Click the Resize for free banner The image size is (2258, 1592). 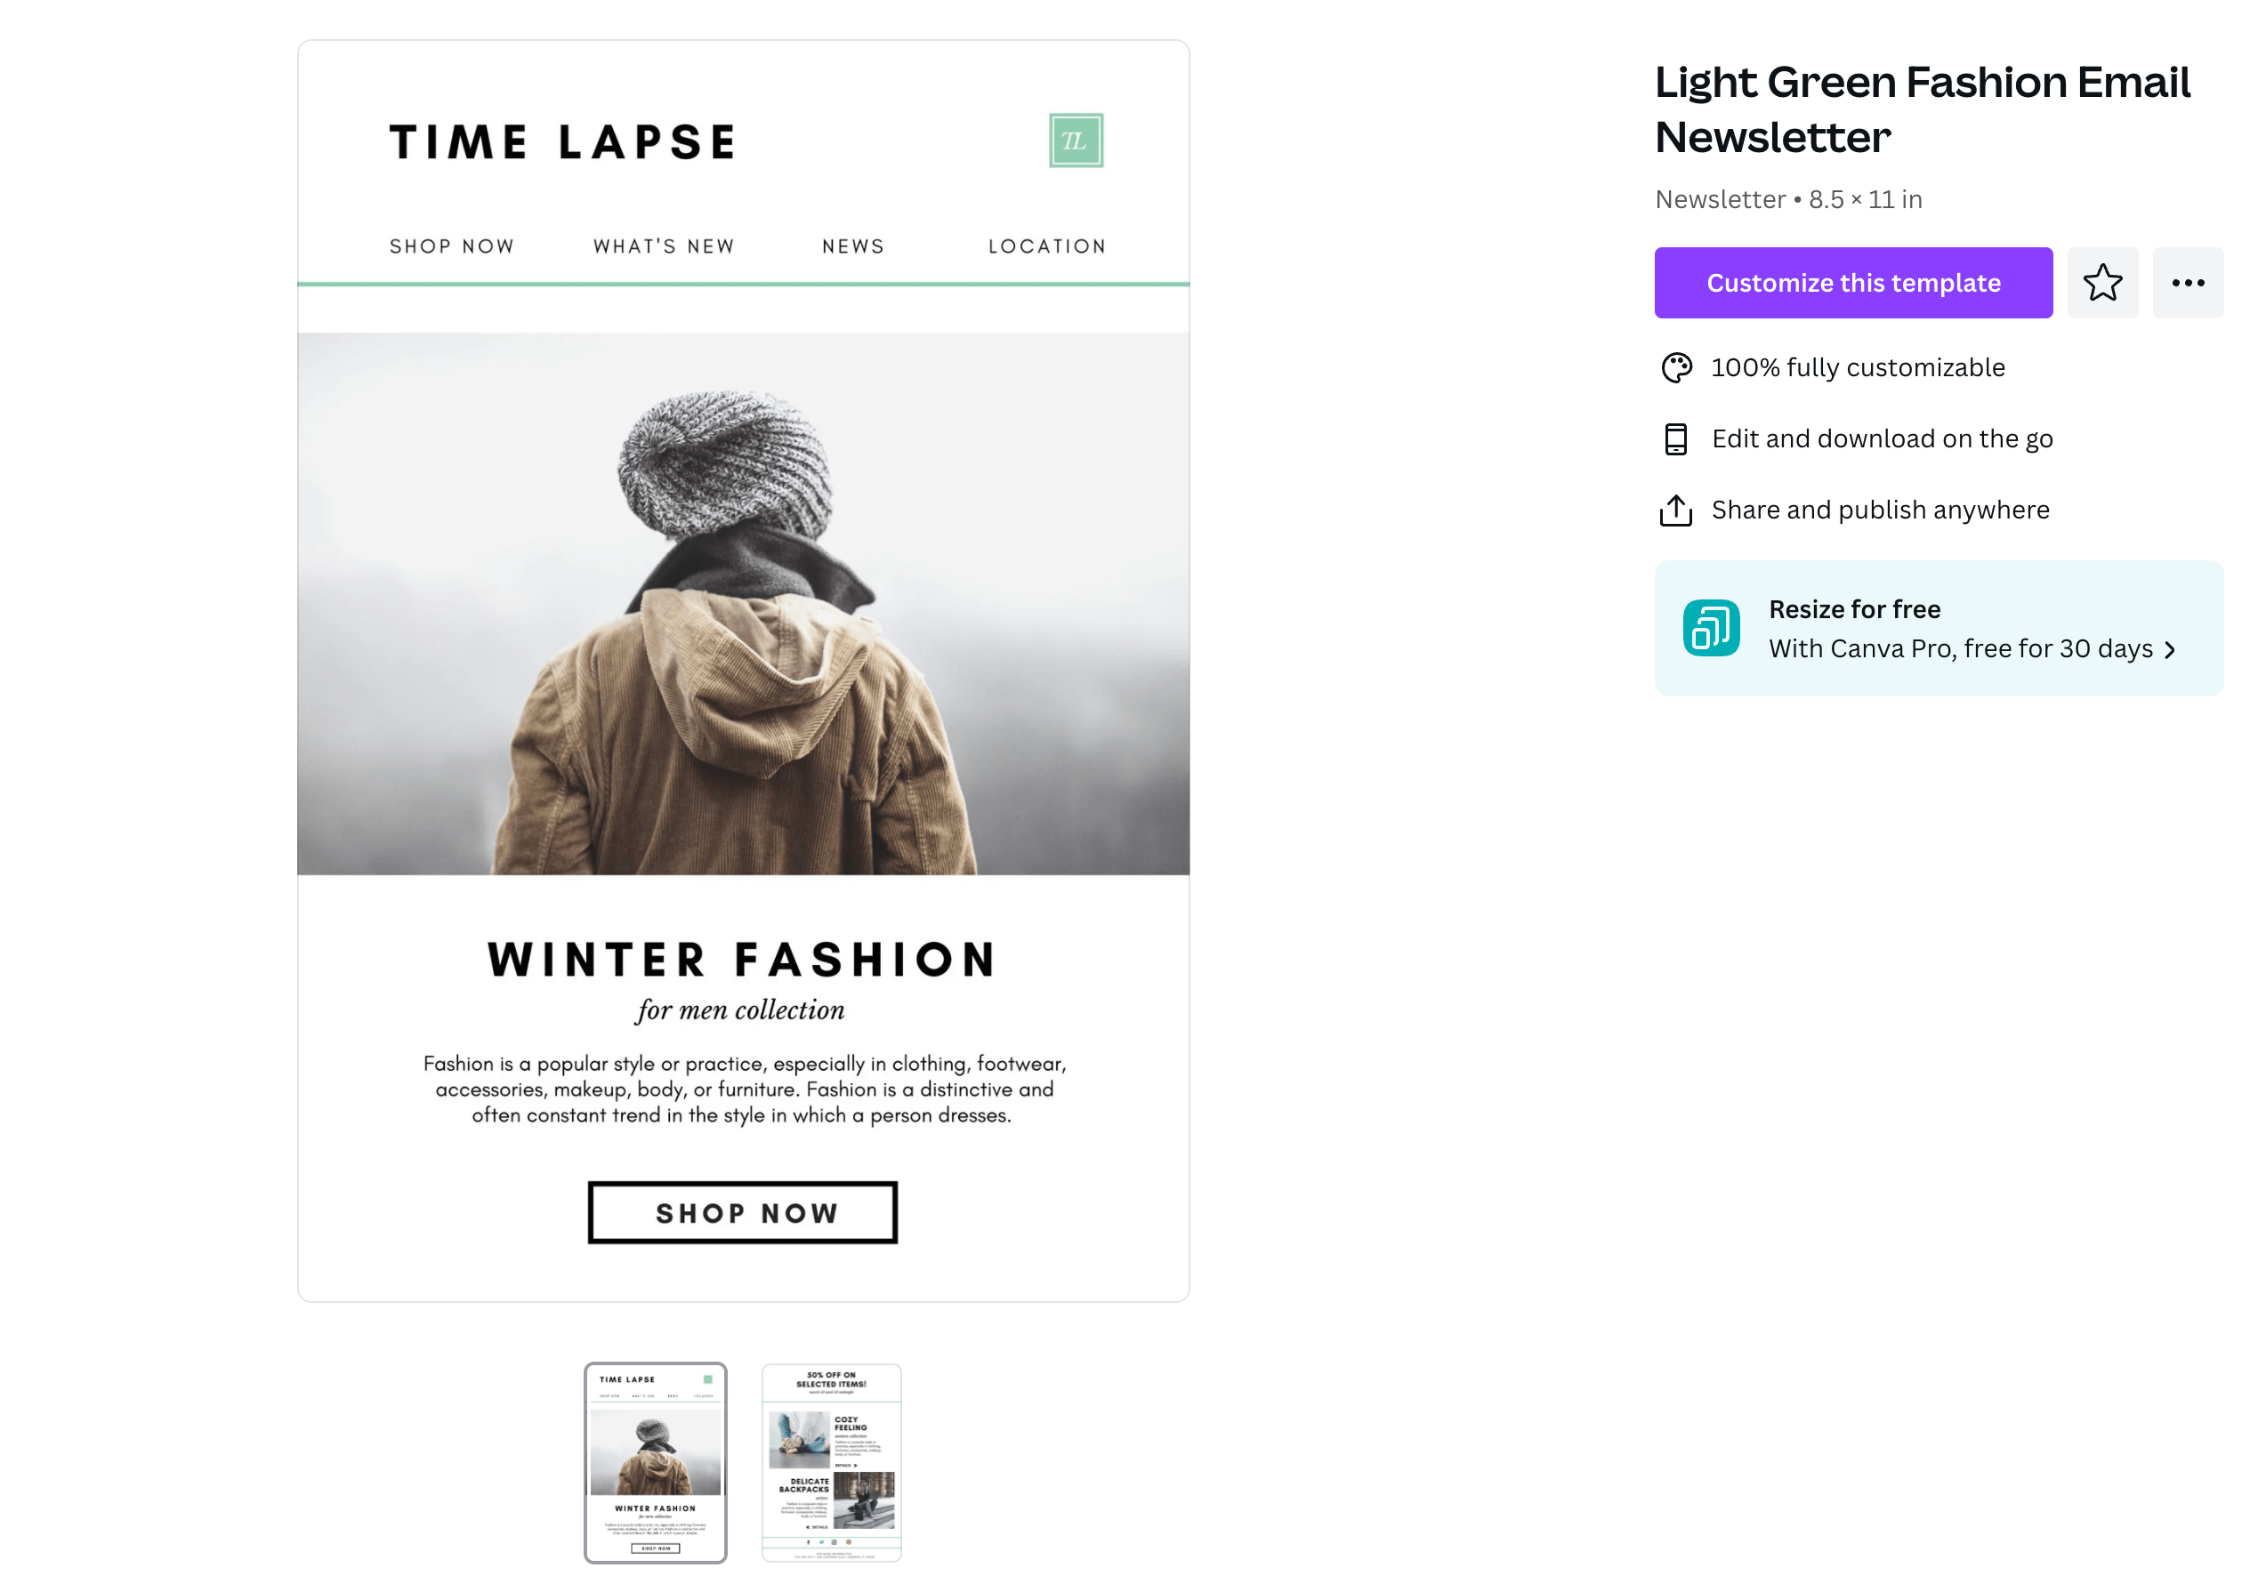tap(1939, 628)
